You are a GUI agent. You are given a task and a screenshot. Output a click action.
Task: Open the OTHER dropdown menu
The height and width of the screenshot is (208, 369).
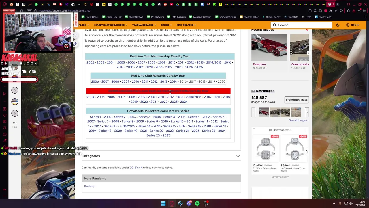pos(166,25)
